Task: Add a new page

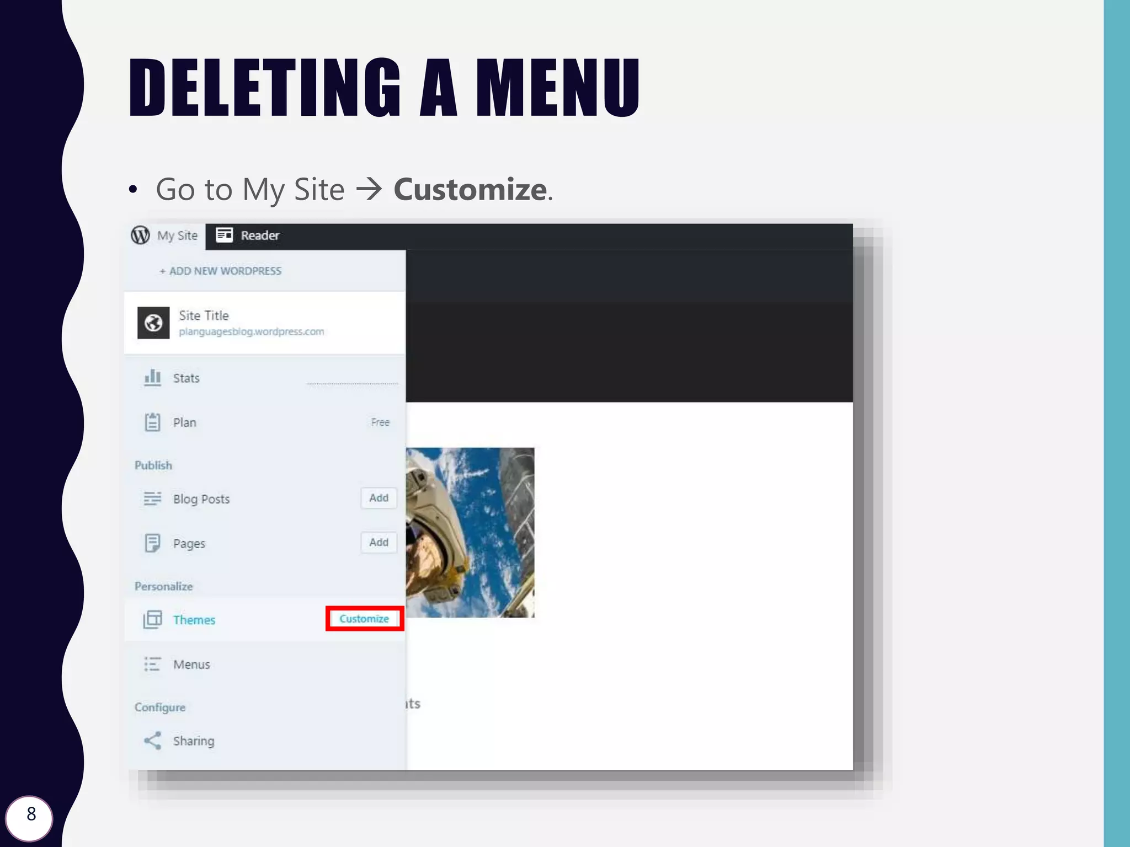Action: [379, 543]
